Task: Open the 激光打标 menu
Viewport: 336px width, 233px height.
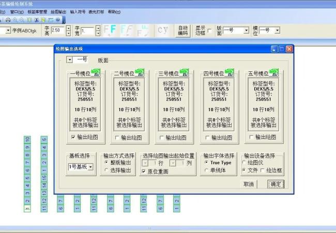Action: click(x=95, y=11)
